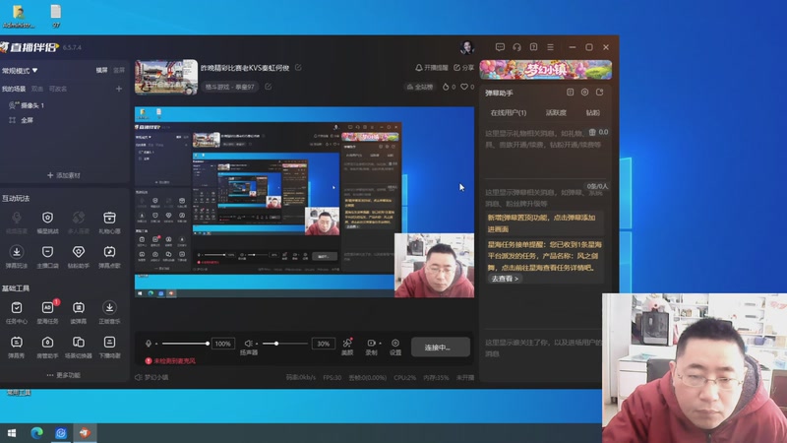
Task: Open Microsoft Edge from the taskbar
Action: pyautogui.click(x=36, y=433)
